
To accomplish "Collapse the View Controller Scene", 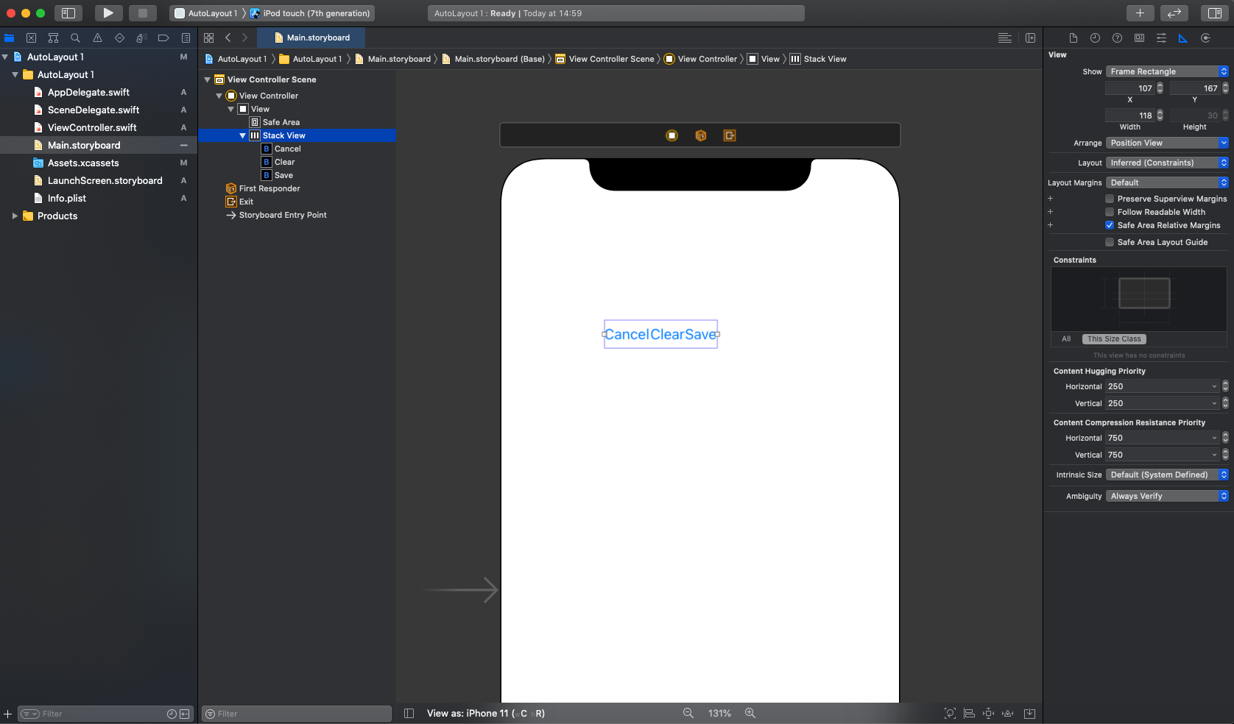I will tap(207, 79).
